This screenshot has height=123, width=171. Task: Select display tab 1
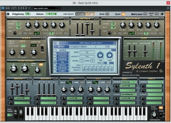click(55, 43)
